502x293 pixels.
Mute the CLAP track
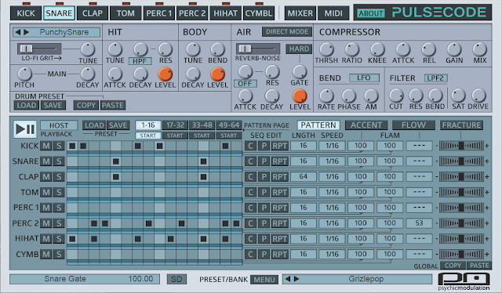[x=46, y=176]
